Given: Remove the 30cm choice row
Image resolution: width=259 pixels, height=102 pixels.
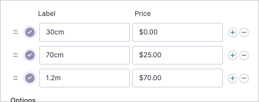Looking at the screenshot, I should pyautogui.click(x=244, y=33).
